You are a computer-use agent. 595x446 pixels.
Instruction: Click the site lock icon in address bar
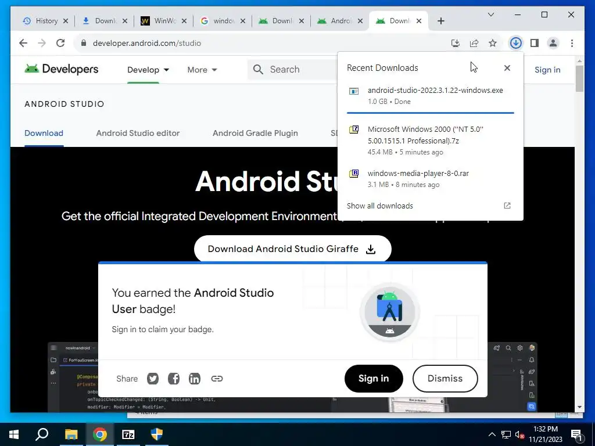tap(84, 43)
